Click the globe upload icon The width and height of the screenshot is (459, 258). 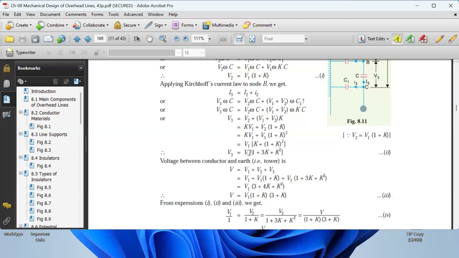click(61, 39)
